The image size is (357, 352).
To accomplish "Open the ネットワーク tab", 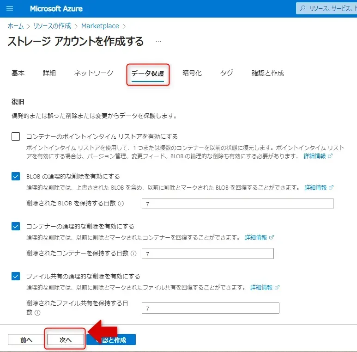I will coord(93,73).
